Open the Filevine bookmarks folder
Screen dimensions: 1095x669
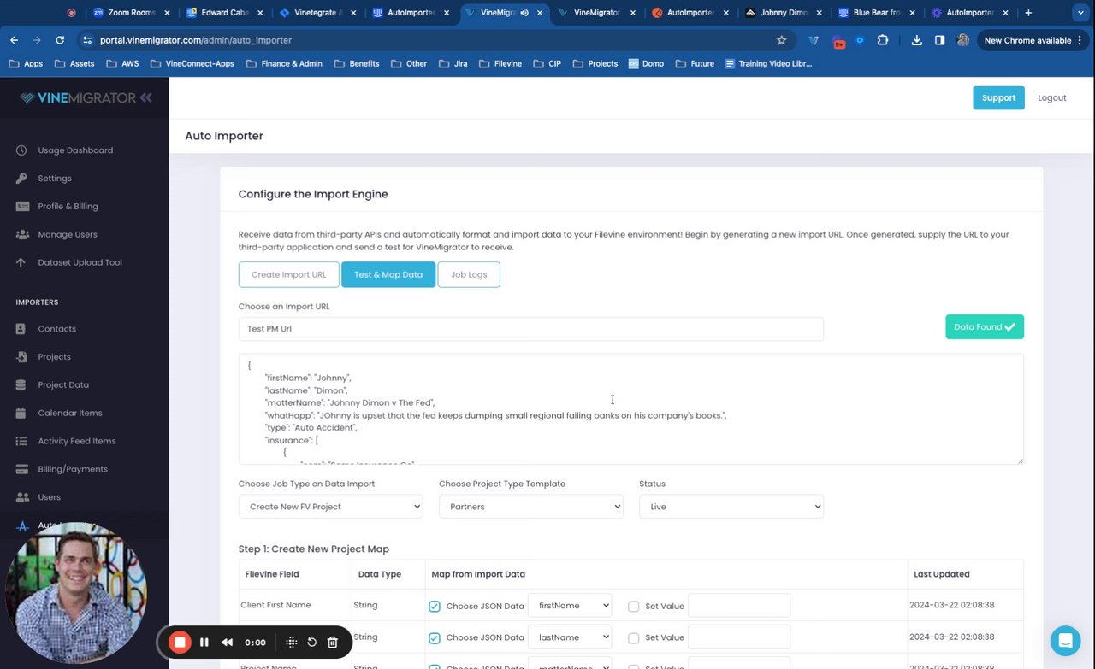pos(500,64)
